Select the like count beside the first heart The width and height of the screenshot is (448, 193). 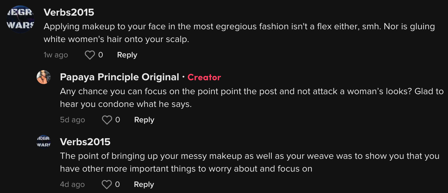click(101, 55)
